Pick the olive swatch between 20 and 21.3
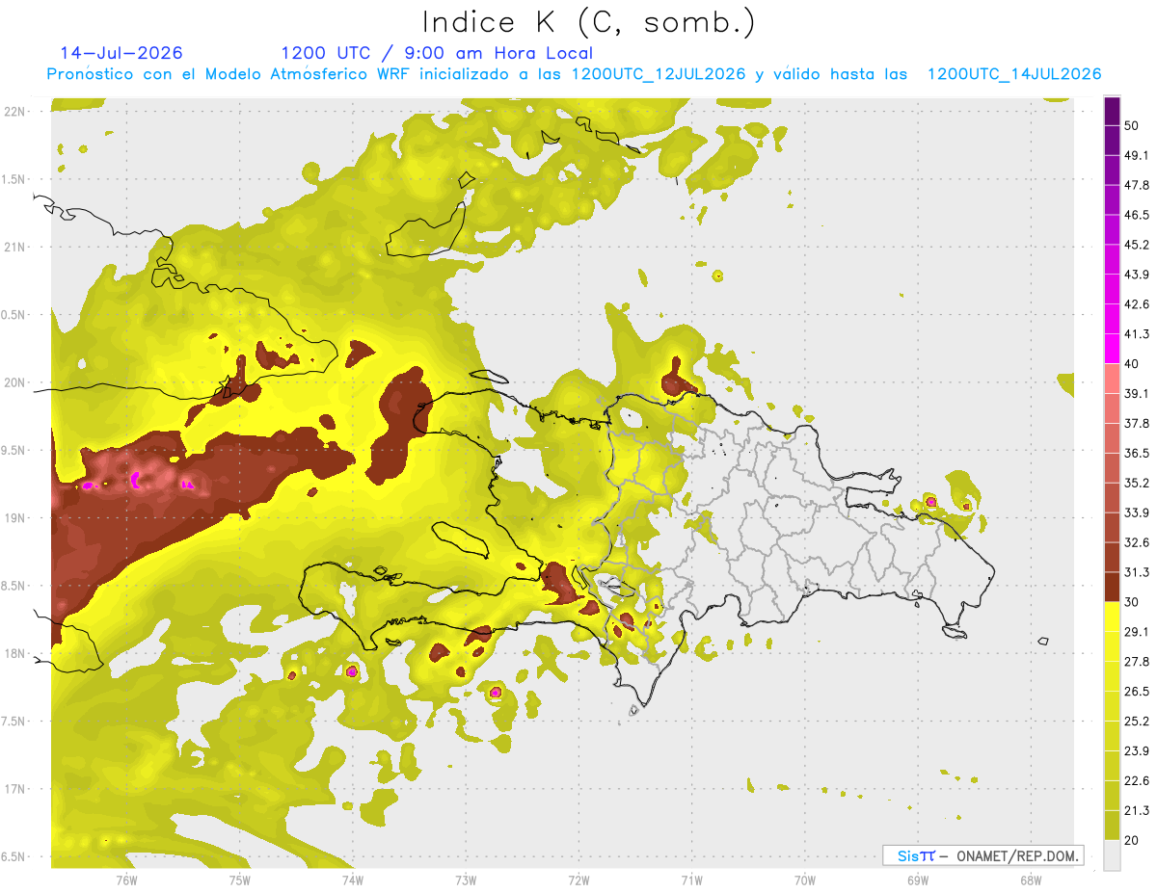Viewport: 1157px width, 893px height. (1112, 826)
